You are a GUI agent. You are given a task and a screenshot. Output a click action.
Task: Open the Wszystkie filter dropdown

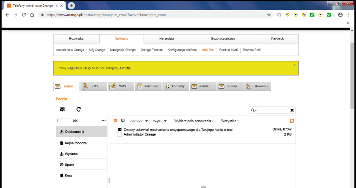tap(230, 121)
